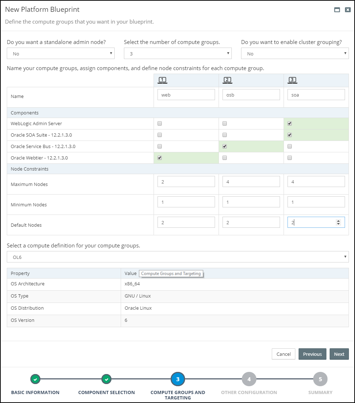The height and width of the screenshot is (403, 355).
Task: Uncheck Oracle Service Bus for the osb group
Action: click(225, 146)
